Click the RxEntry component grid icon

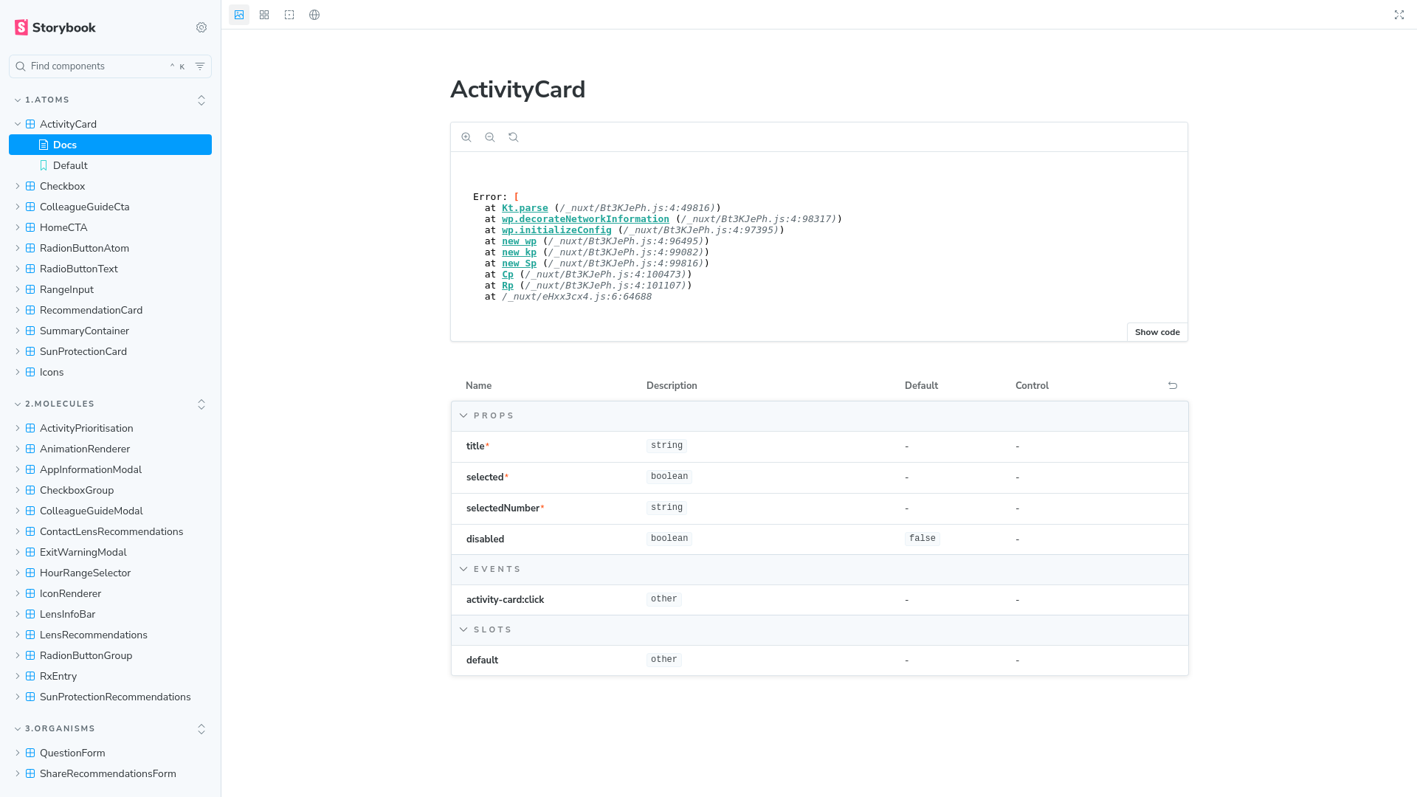click(x=30, y=676)
